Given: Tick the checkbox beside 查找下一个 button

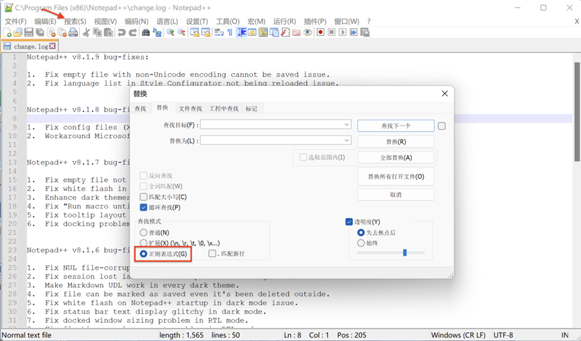Looking at the screenshot, I should [442, 126].
